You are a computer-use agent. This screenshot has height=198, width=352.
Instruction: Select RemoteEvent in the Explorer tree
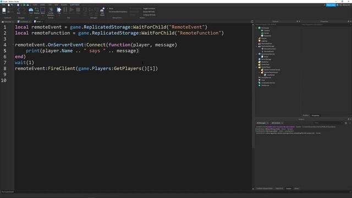point(269,51)
